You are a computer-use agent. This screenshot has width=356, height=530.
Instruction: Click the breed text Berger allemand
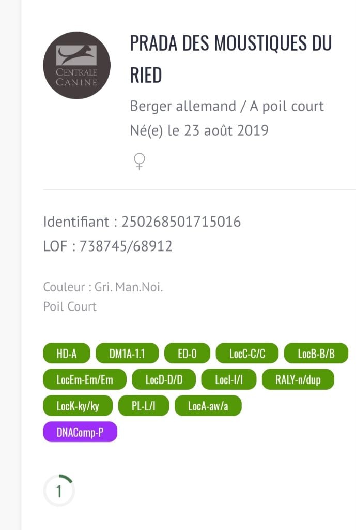click(183, 107)
